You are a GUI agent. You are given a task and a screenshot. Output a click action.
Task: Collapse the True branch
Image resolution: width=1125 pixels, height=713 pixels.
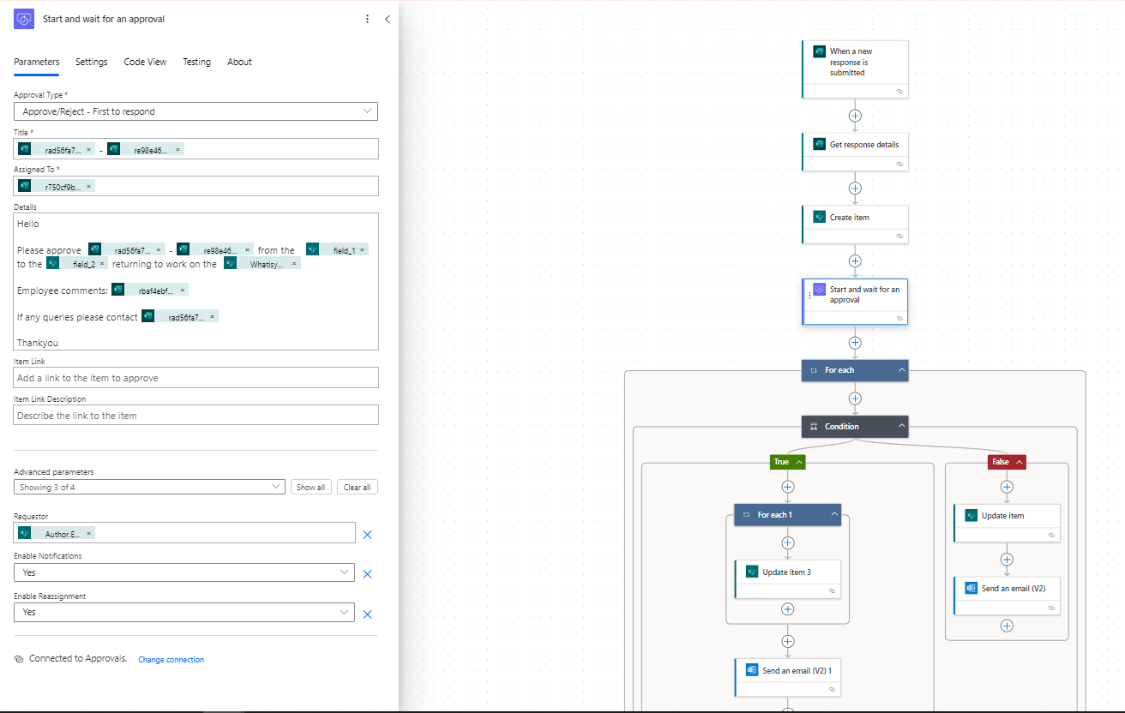799,462
